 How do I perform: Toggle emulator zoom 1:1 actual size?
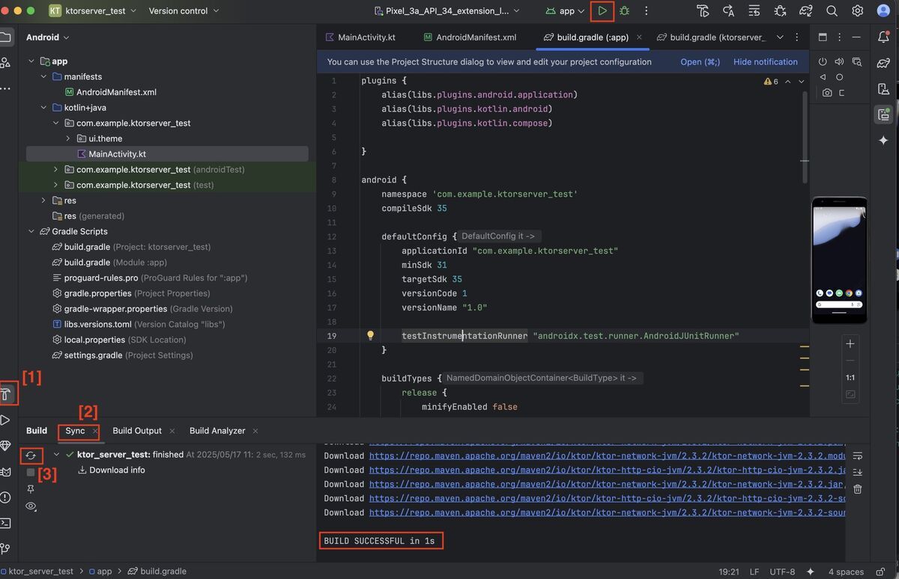pos(850,378)
